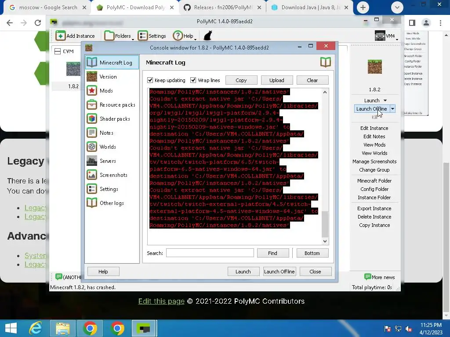This screenshot has width=450, height=337.
Task: Click the log scroll down arrow
Action: coord(325,241)
